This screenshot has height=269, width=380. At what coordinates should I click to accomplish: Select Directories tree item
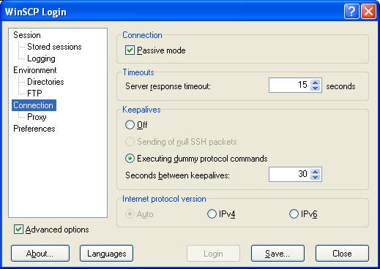(45, 82)
